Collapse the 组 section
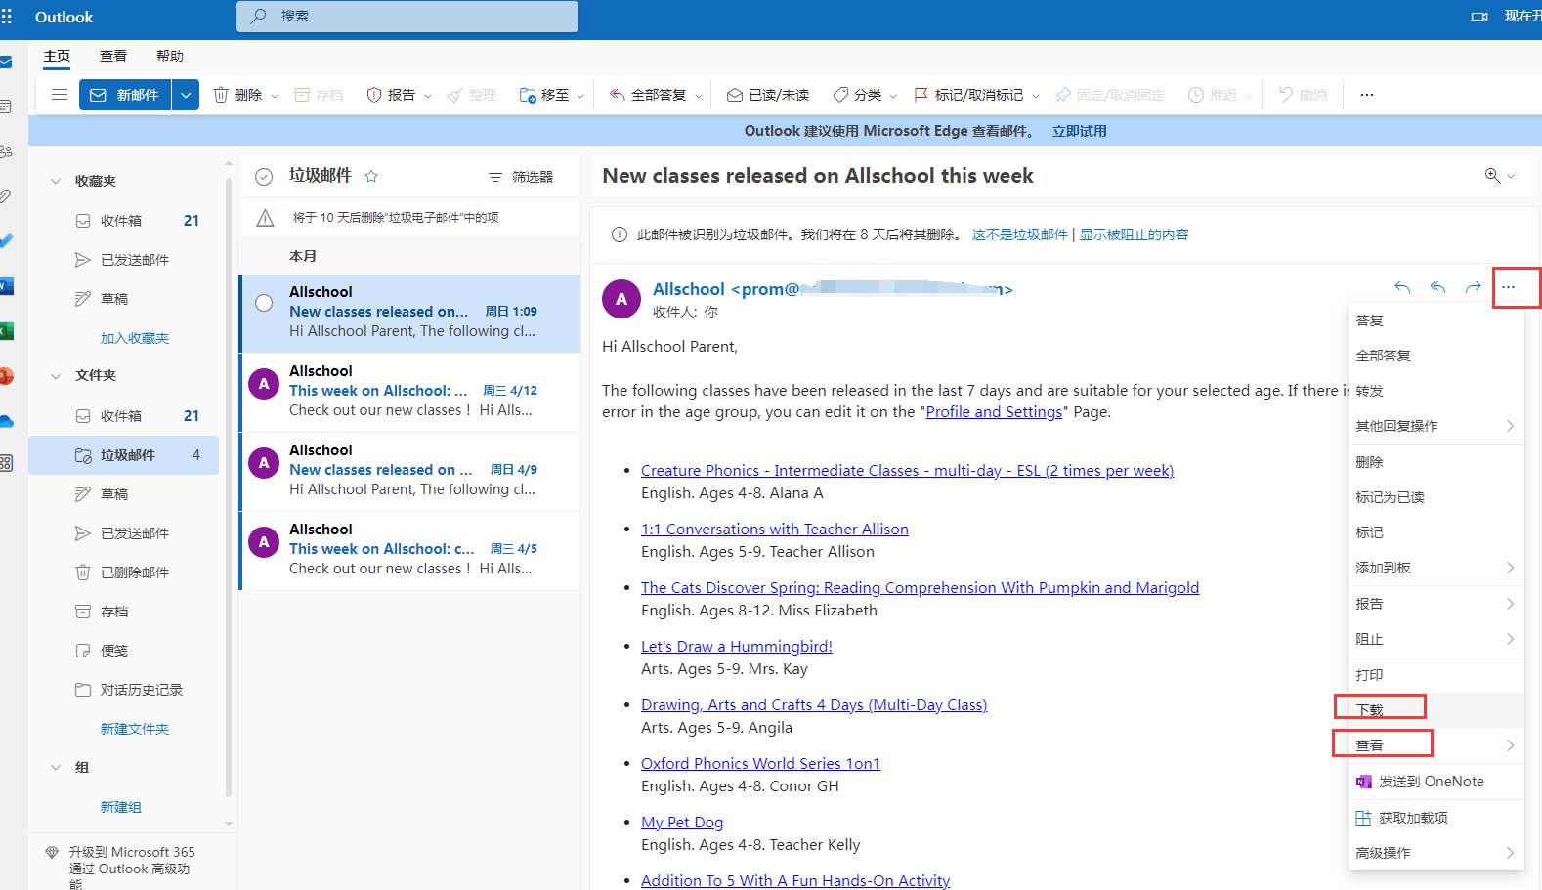The image size is (1542, 890). (x=56, y=767)
